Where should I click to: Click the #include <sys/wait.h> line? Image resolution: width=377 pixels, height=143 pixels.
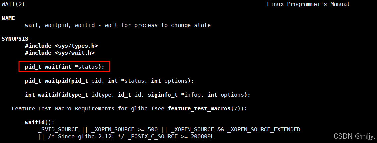(60, 53)
